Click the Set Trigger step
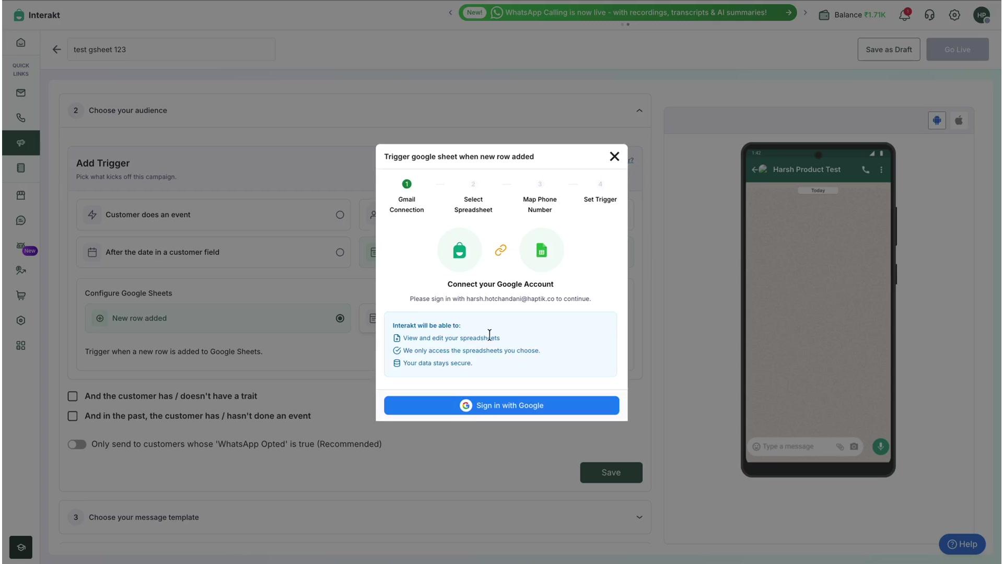The height and width of the screenshot is (564, 1003). pos(600,192)
